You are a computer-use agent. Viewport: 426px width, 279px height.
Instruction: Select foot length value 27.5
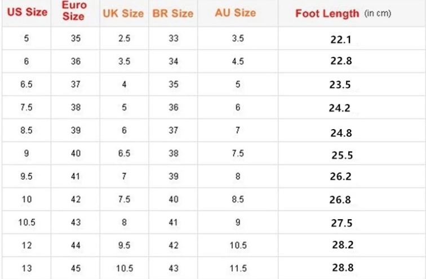[341, 223]
